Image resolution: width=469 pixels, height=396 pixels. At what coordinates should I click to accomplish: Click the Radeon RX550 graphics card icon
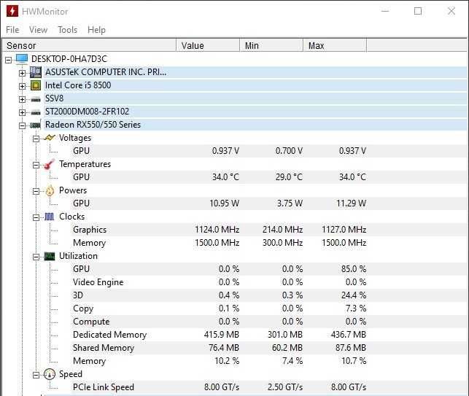pos(36,125)
